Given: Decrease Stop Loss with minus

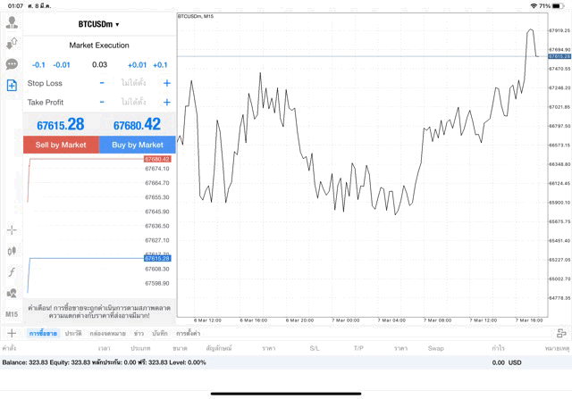Looking at the screenshot, I should click(x=102, y=83).
